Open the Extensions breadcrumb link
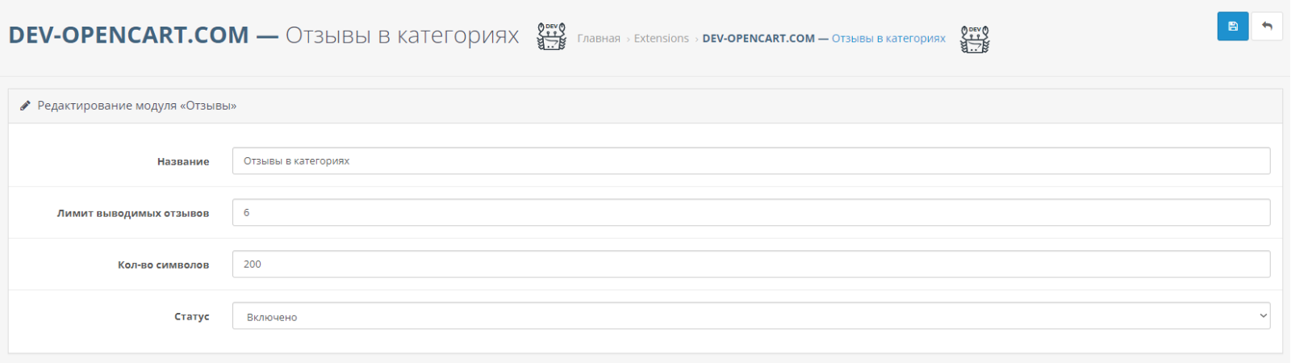The image size is (1291, 363). [x=662, y=38]
